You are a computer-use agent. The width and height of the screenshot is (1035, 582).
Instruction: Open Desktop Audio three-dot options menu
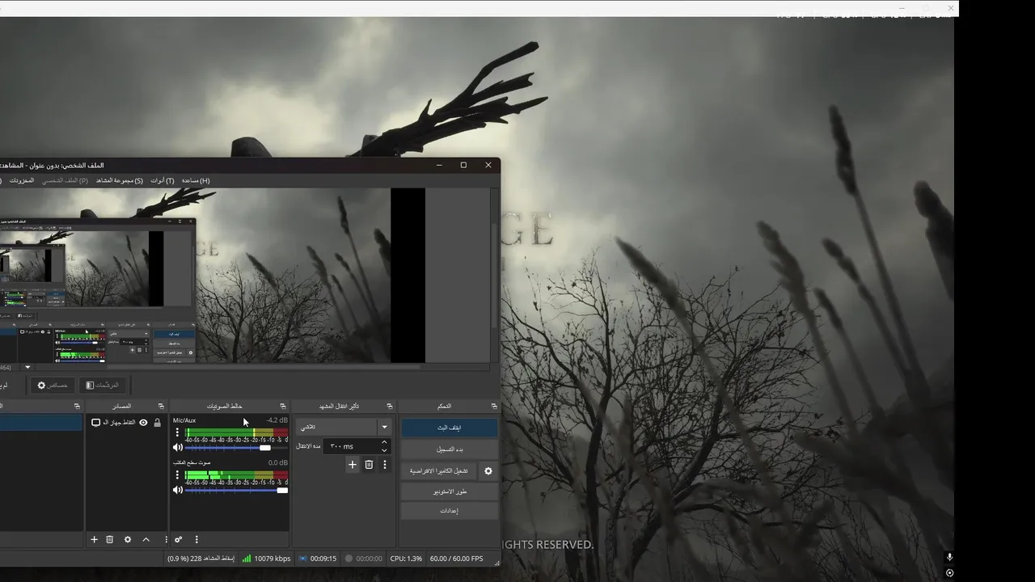[177, 474]
